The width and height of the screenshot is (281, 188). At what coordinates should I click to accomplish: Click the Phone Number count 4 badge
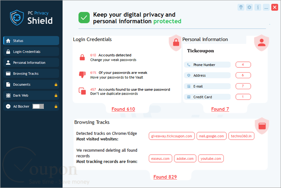[x=243, y=65]
